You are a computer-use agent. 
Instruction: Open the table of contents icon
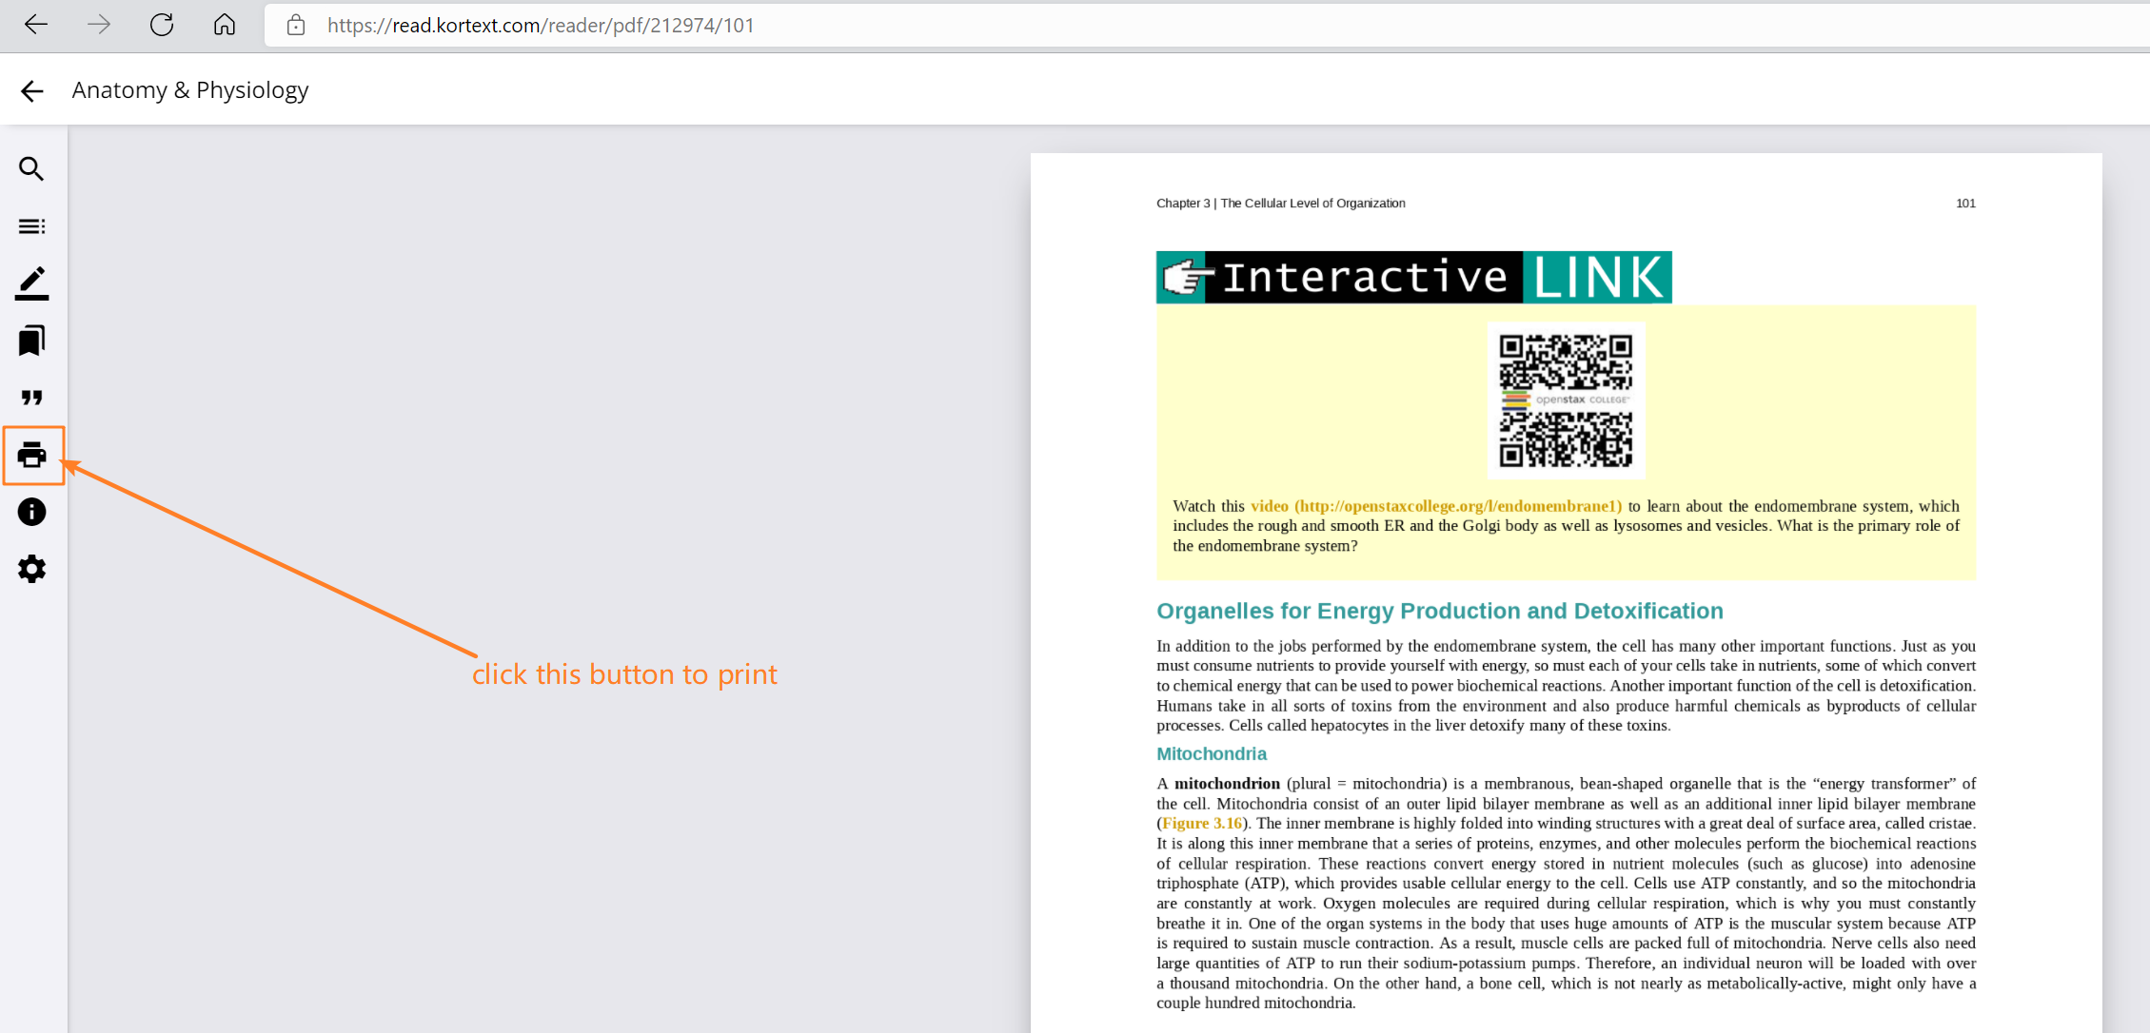click(31, 226)
